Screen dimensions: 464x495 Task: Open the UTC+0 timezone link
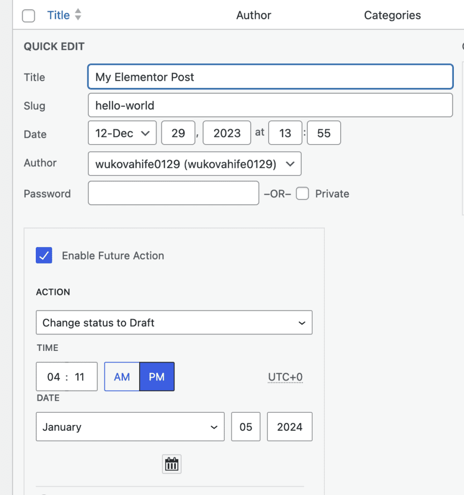coord(285,377)
